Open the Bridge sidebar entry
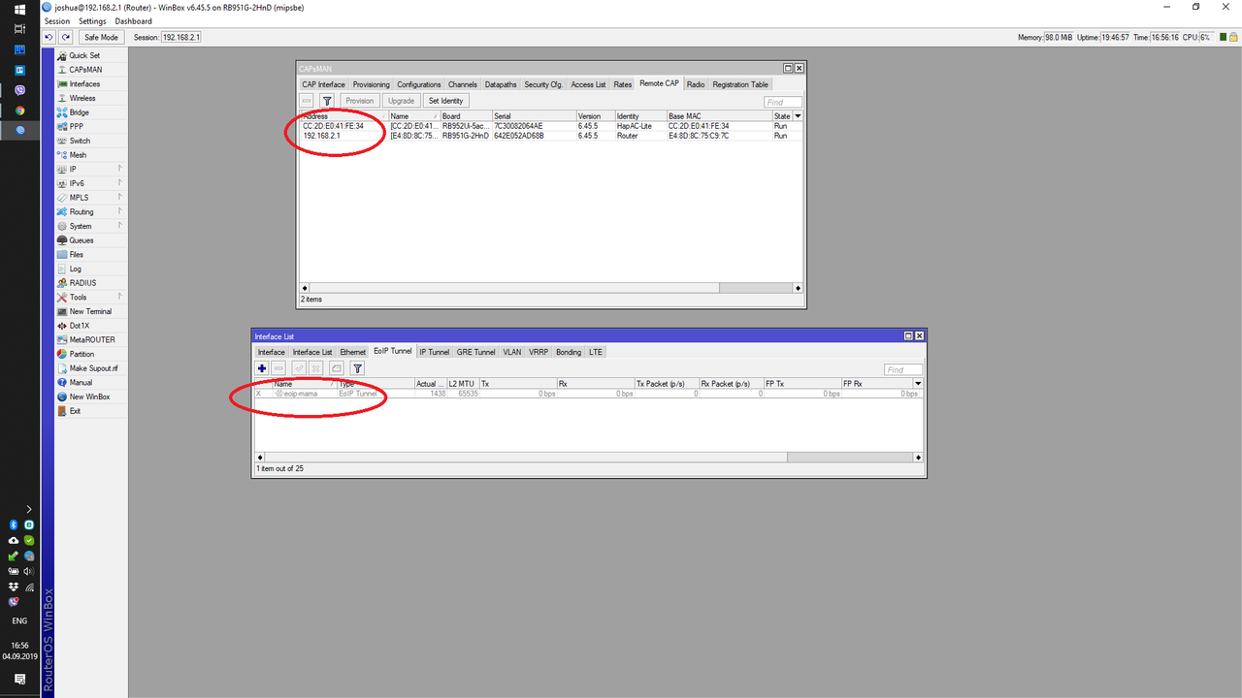 point(80,112)
